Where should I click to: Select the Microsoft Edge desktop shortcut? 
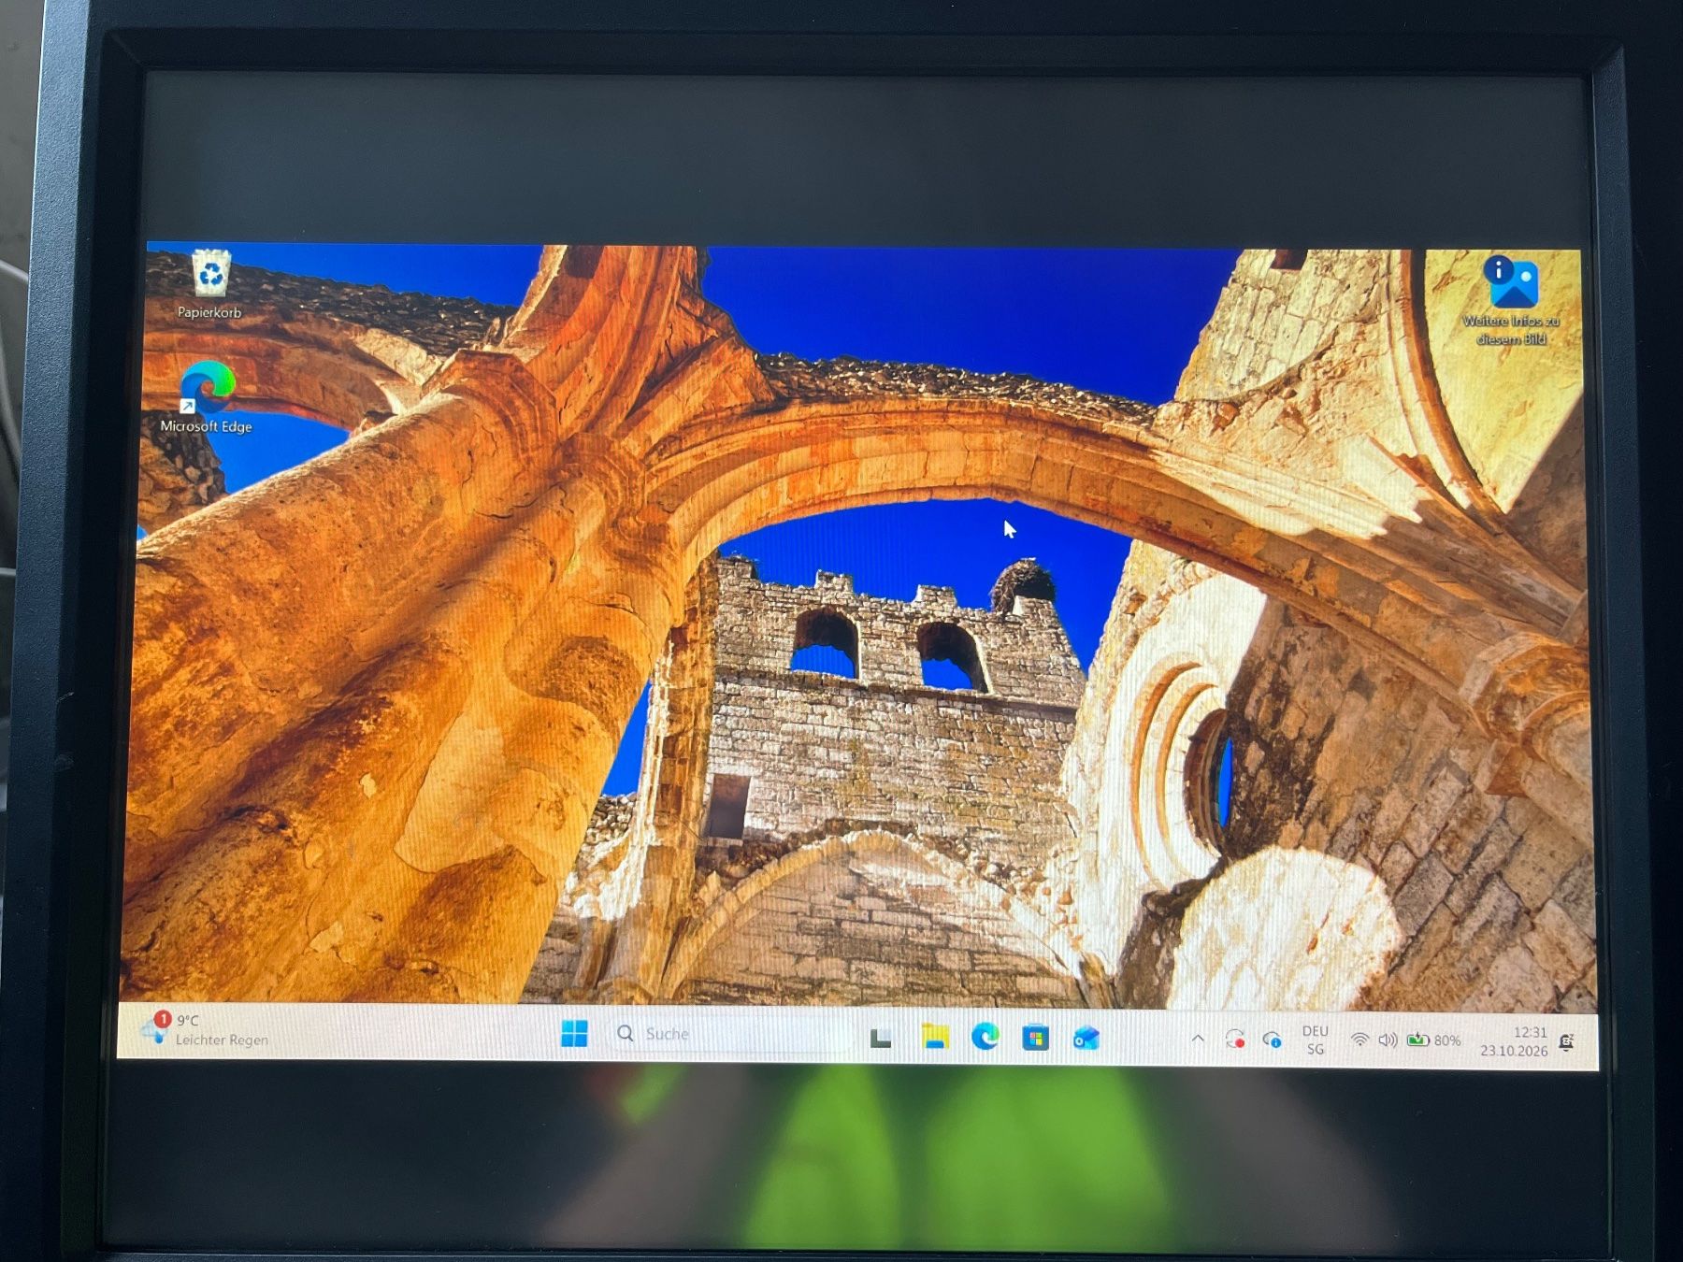[x=207, y=397]
